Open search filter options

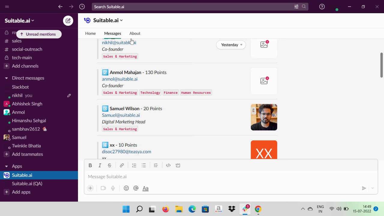click(x=296, y=7)
